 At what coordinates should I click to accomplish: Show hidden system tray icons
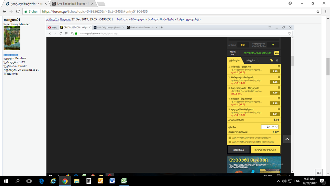pos(278,181)
